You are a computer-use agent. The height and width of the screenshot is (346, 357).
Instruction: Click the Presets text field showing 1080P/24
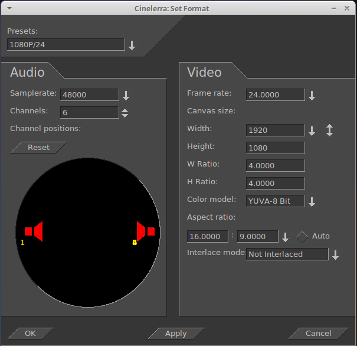coord(65,45)
